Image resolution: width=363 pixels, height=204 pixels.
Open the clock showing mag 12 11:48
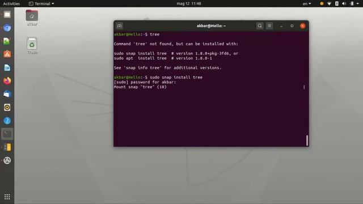189,3
